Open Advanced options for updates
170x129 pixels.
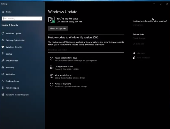pyautogui.click(x=63, y=84)
